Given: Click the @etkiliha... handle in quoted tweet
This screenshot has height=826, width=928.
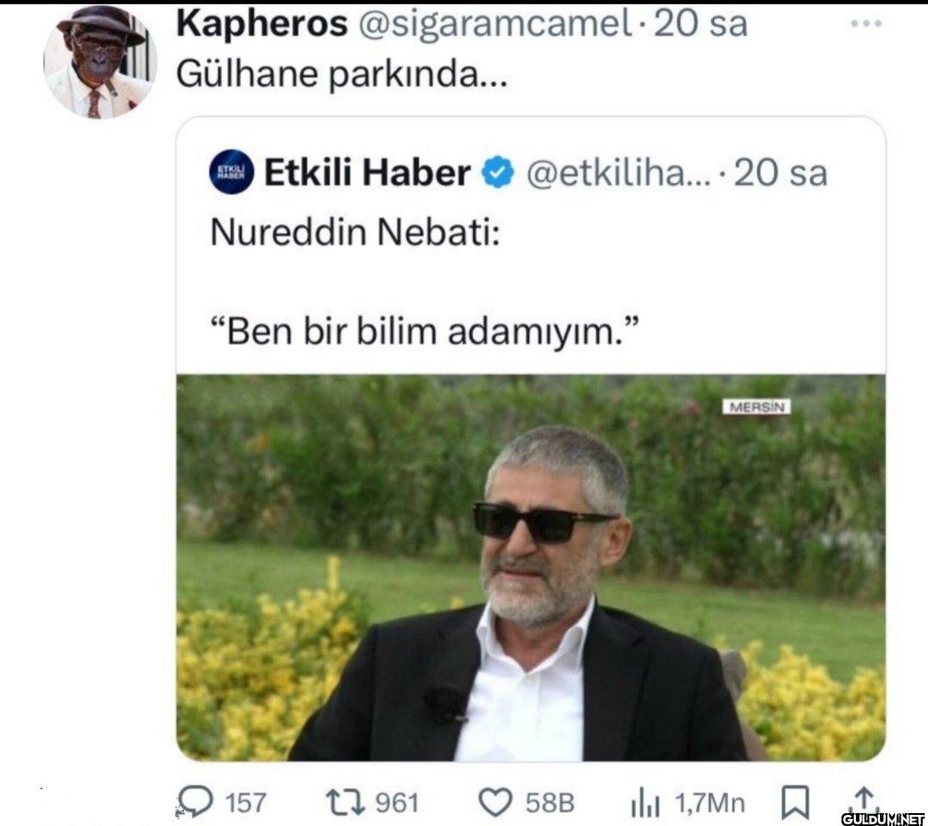Looking at the screenshot, I should [x=619, y=173].
